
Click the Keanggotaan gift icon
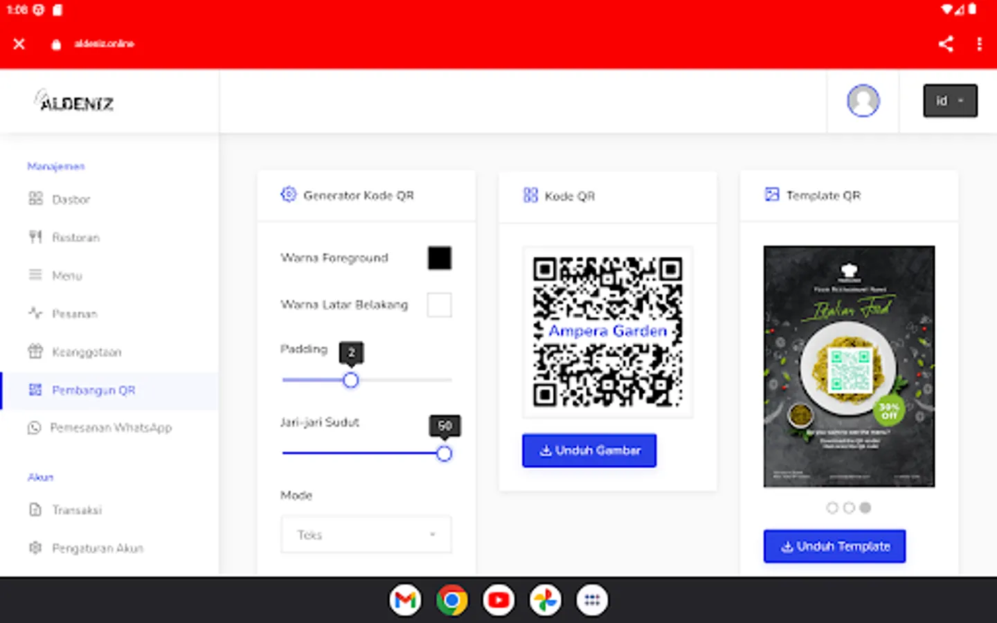pos(35,352)
